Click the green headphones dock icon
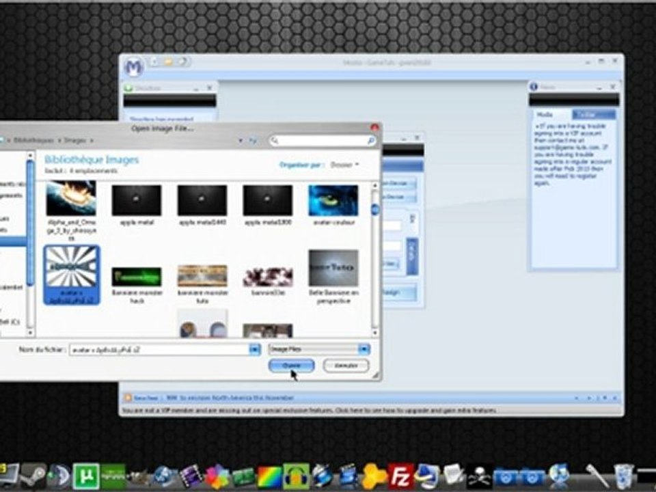The height and width of the screenshot is (492, 656). click(296, 476)
